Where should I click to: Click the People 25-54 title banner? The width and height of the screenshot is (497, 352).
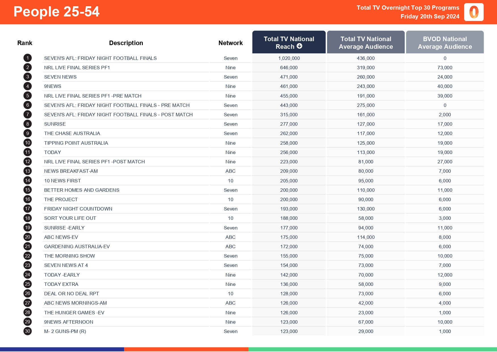tap(56, 12)
